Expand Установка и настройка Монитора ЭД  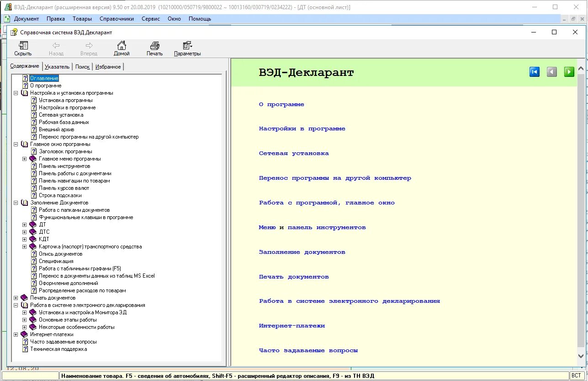click(x=25, y=312)
